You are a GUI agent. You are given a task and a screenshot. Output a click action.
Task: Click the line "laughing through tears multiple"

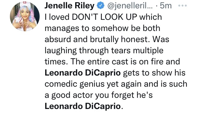[104, 51]
